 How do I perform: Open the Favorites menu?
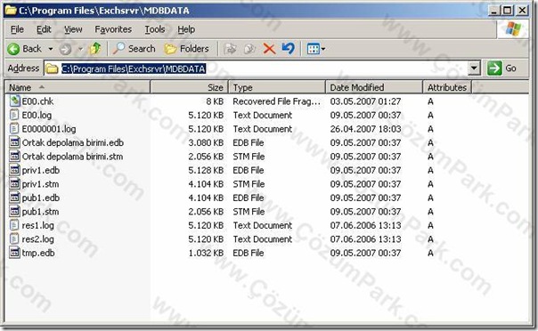113,30
